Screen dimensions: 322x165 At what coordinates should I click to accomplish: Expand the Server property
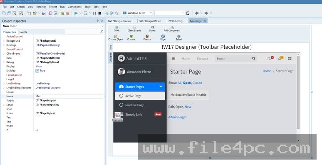point(4,105)
